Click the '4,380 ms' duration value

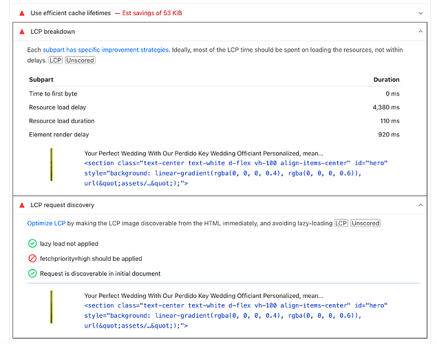tap(386, 107)
